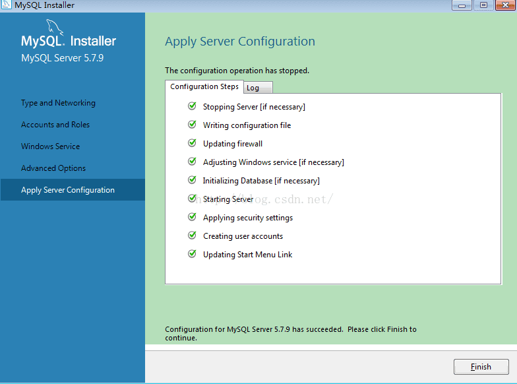Click the check icon beside Adjusting Windows service

point(192,161)
